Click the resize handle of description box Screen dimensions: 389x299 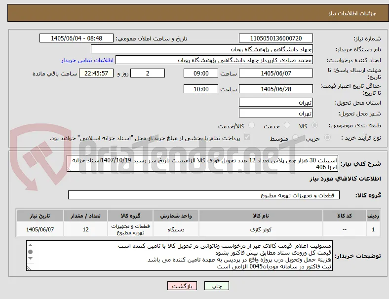coord(69,169)
